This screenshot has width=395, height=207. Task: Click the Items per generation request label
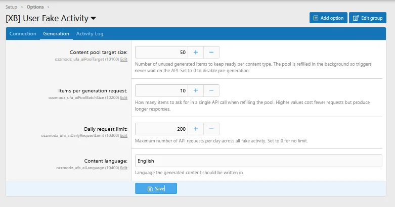[93, 90]
